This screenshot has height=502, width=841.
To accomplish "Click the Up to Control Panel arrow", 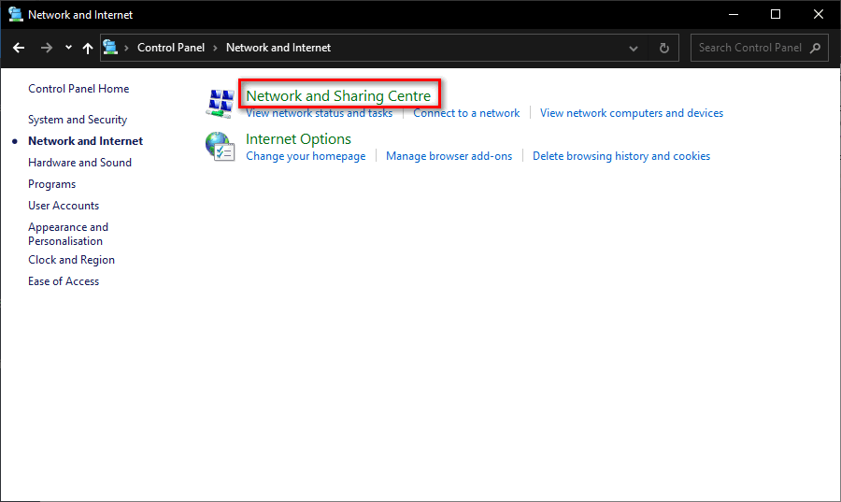I will click(88, 49).
